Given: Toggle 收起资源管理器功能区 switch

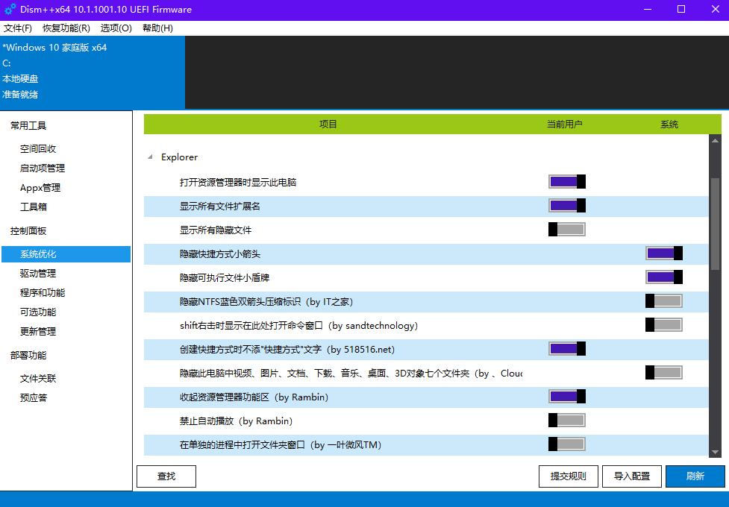Looking at the screenshot, I should click(567, 397).
